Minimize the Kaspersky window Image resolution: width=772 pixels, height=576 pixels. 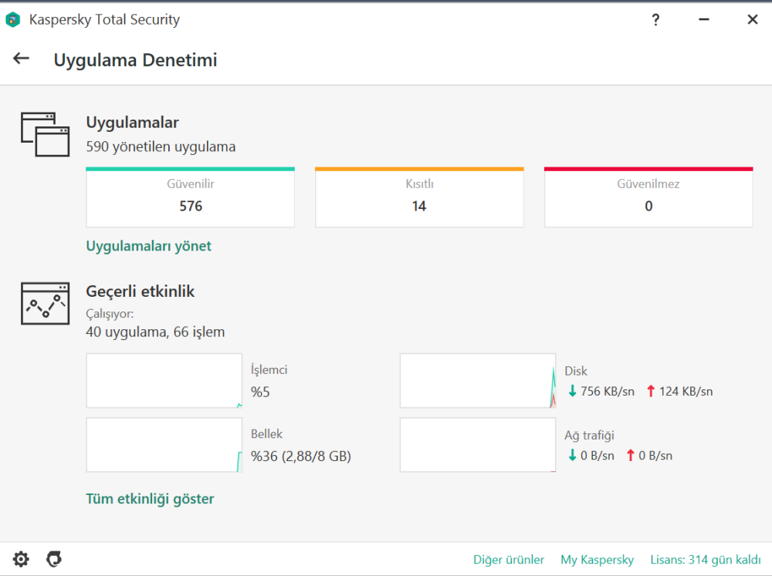(x=703, y=20)
